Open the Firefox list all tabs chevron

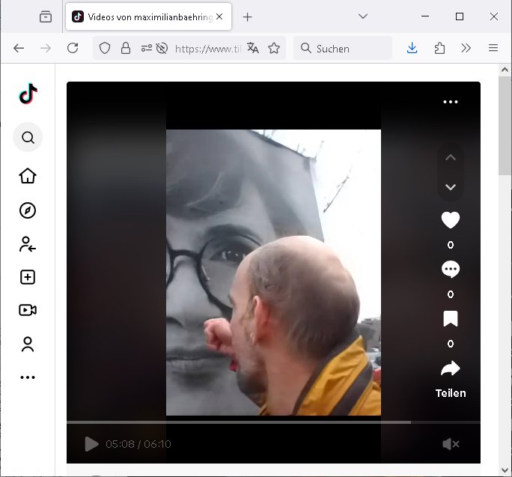tap(363, 16)
